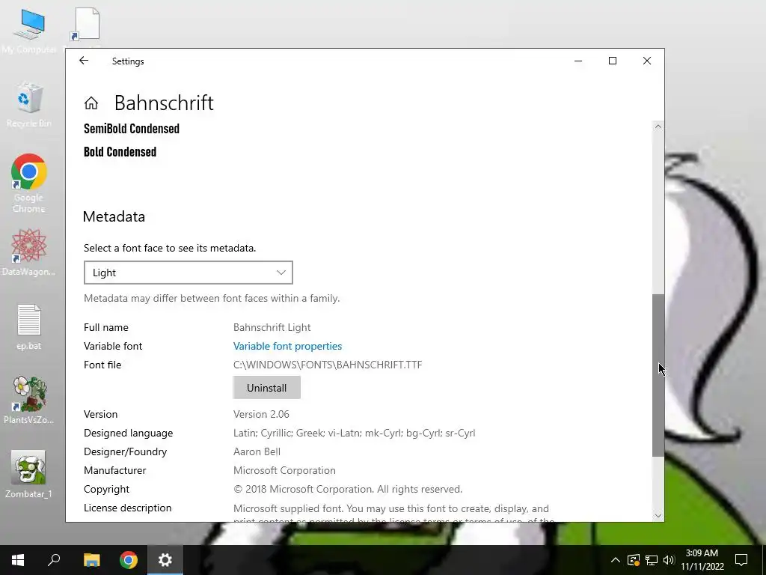Screen dimensions: 766x575
Task: Open taskbar search magnifier
Action: [54, 560]
